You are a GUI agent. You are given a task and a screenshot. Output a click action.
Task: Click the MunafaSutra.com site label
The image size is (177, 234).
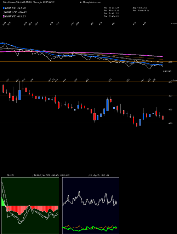click(91, 2)
